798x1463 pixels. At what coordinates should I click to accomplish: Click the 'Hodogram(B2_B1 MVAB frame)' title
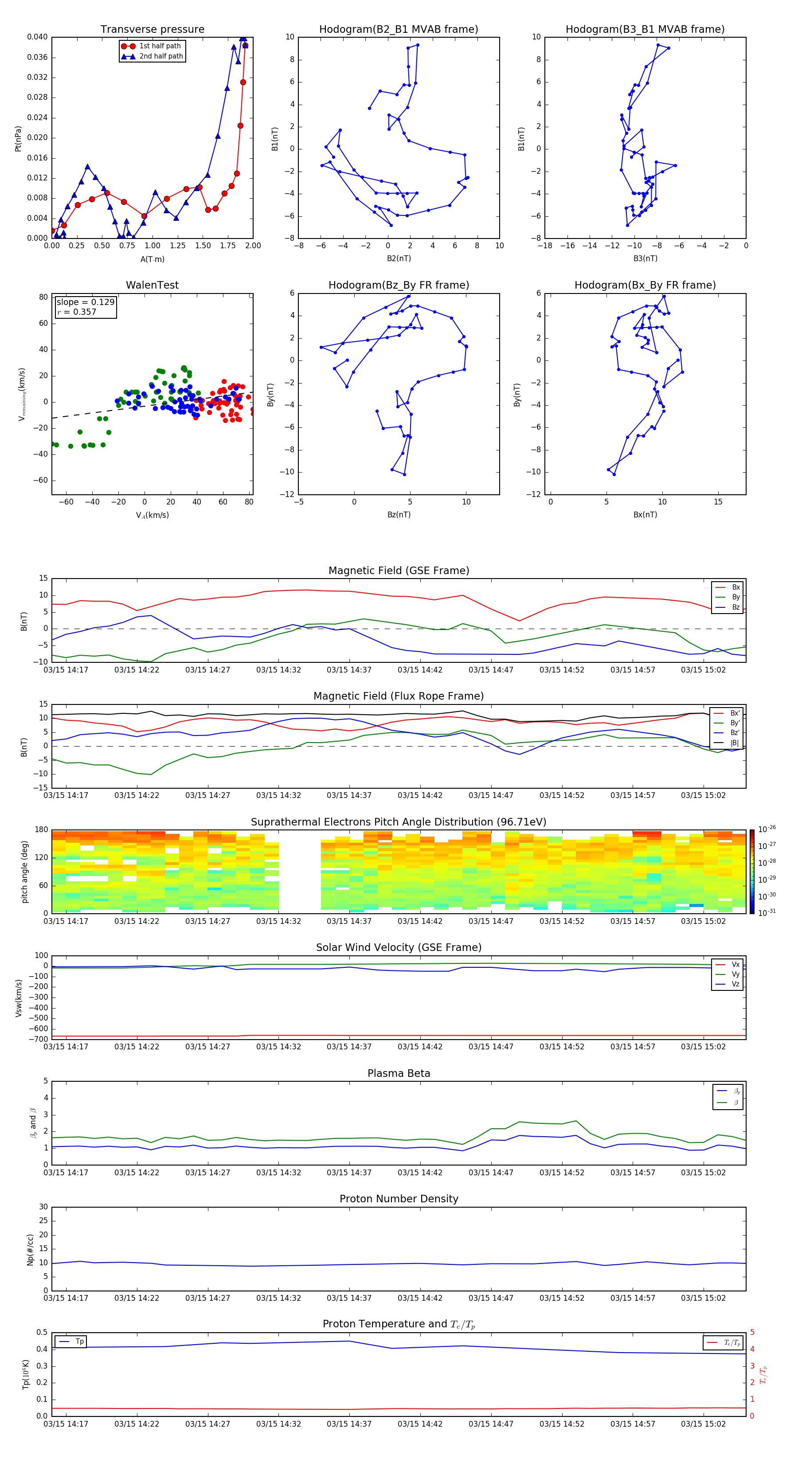[399, 30]
